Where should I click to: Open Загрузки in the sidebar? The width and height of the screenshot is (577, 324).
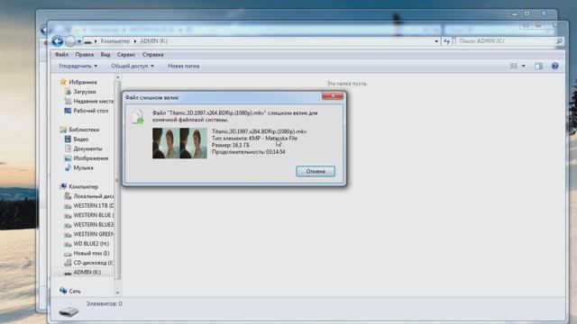[x=85, y=92]
